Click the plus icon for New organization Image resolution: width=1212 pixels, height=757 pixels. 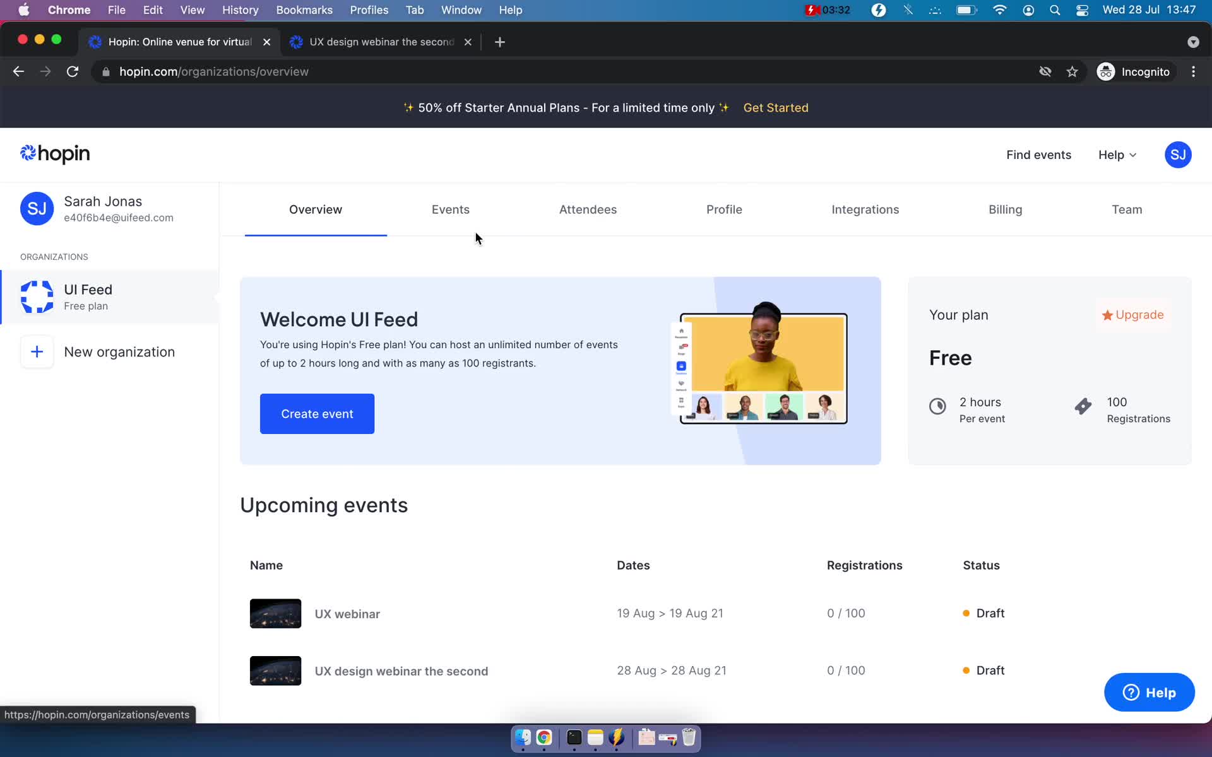pos(37,352)
